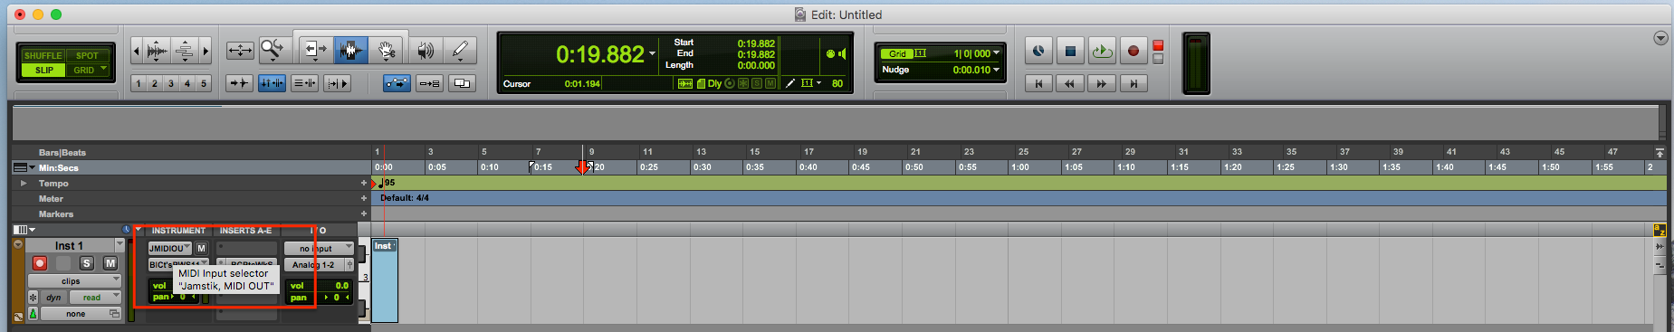Open the Nudge value dropdown
The image size is (1674, 332).
click(x=997, y=70)
